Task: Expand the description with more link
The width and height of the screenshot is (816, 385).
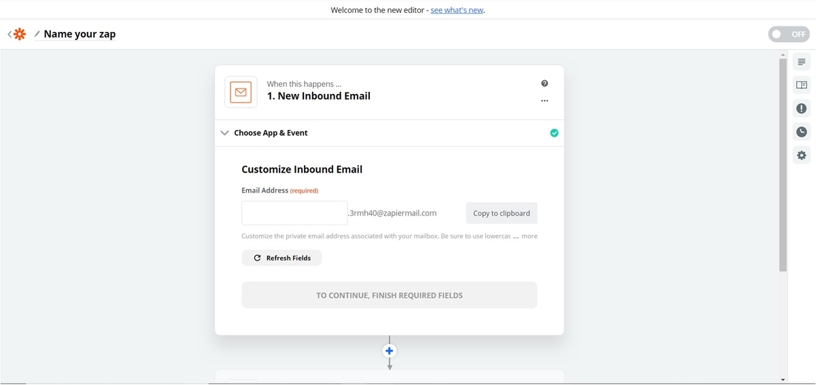Action: [x=529, y=236]
